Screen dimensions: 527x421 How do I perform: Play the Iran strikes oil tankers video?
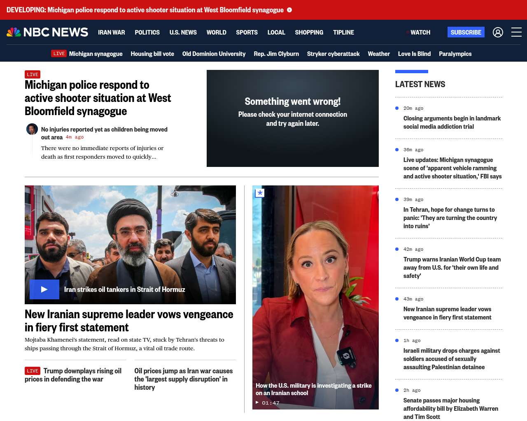[x=44, y=289]
